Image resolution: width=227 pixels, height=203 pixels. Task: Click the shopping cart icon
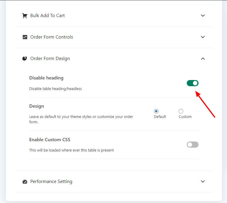tap(25, 16)
